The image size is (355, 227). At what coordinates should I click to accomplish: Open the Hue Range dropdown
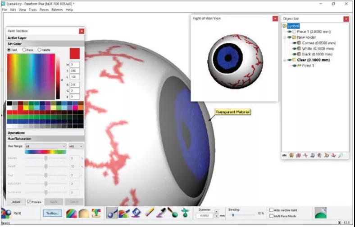[46, 147]
